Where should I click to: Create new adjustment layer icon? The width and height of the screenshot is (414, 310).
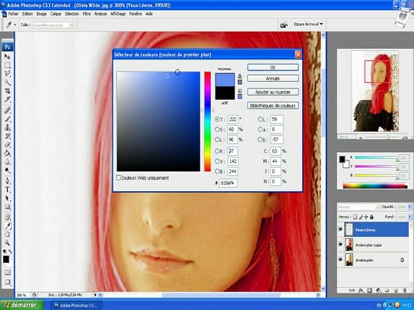click(378, 290)
